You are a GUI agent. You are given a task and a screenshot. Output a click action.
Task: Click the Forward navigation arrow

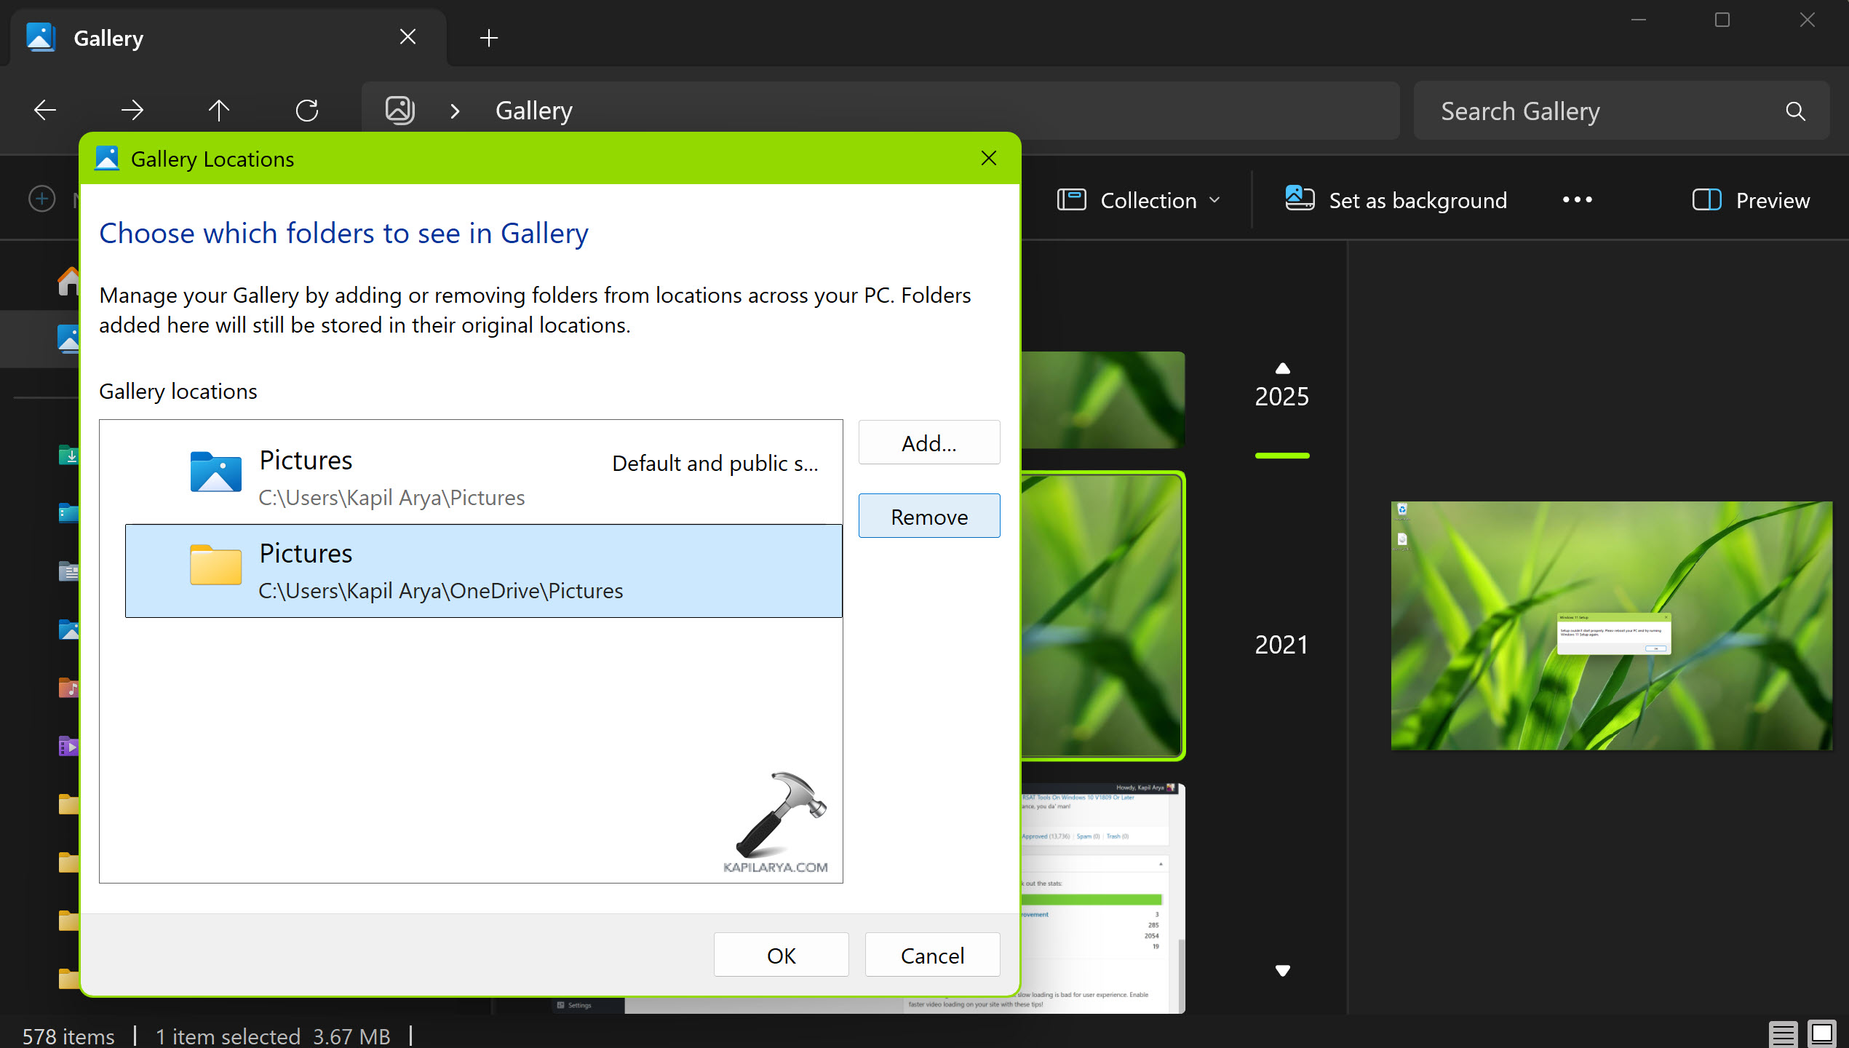[x=132, y=111]
